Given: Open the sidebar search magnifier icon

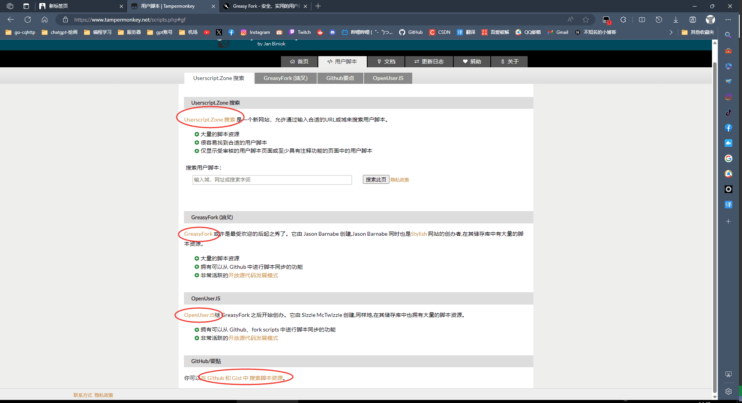Looking at the screenshot, I should 728,35.
